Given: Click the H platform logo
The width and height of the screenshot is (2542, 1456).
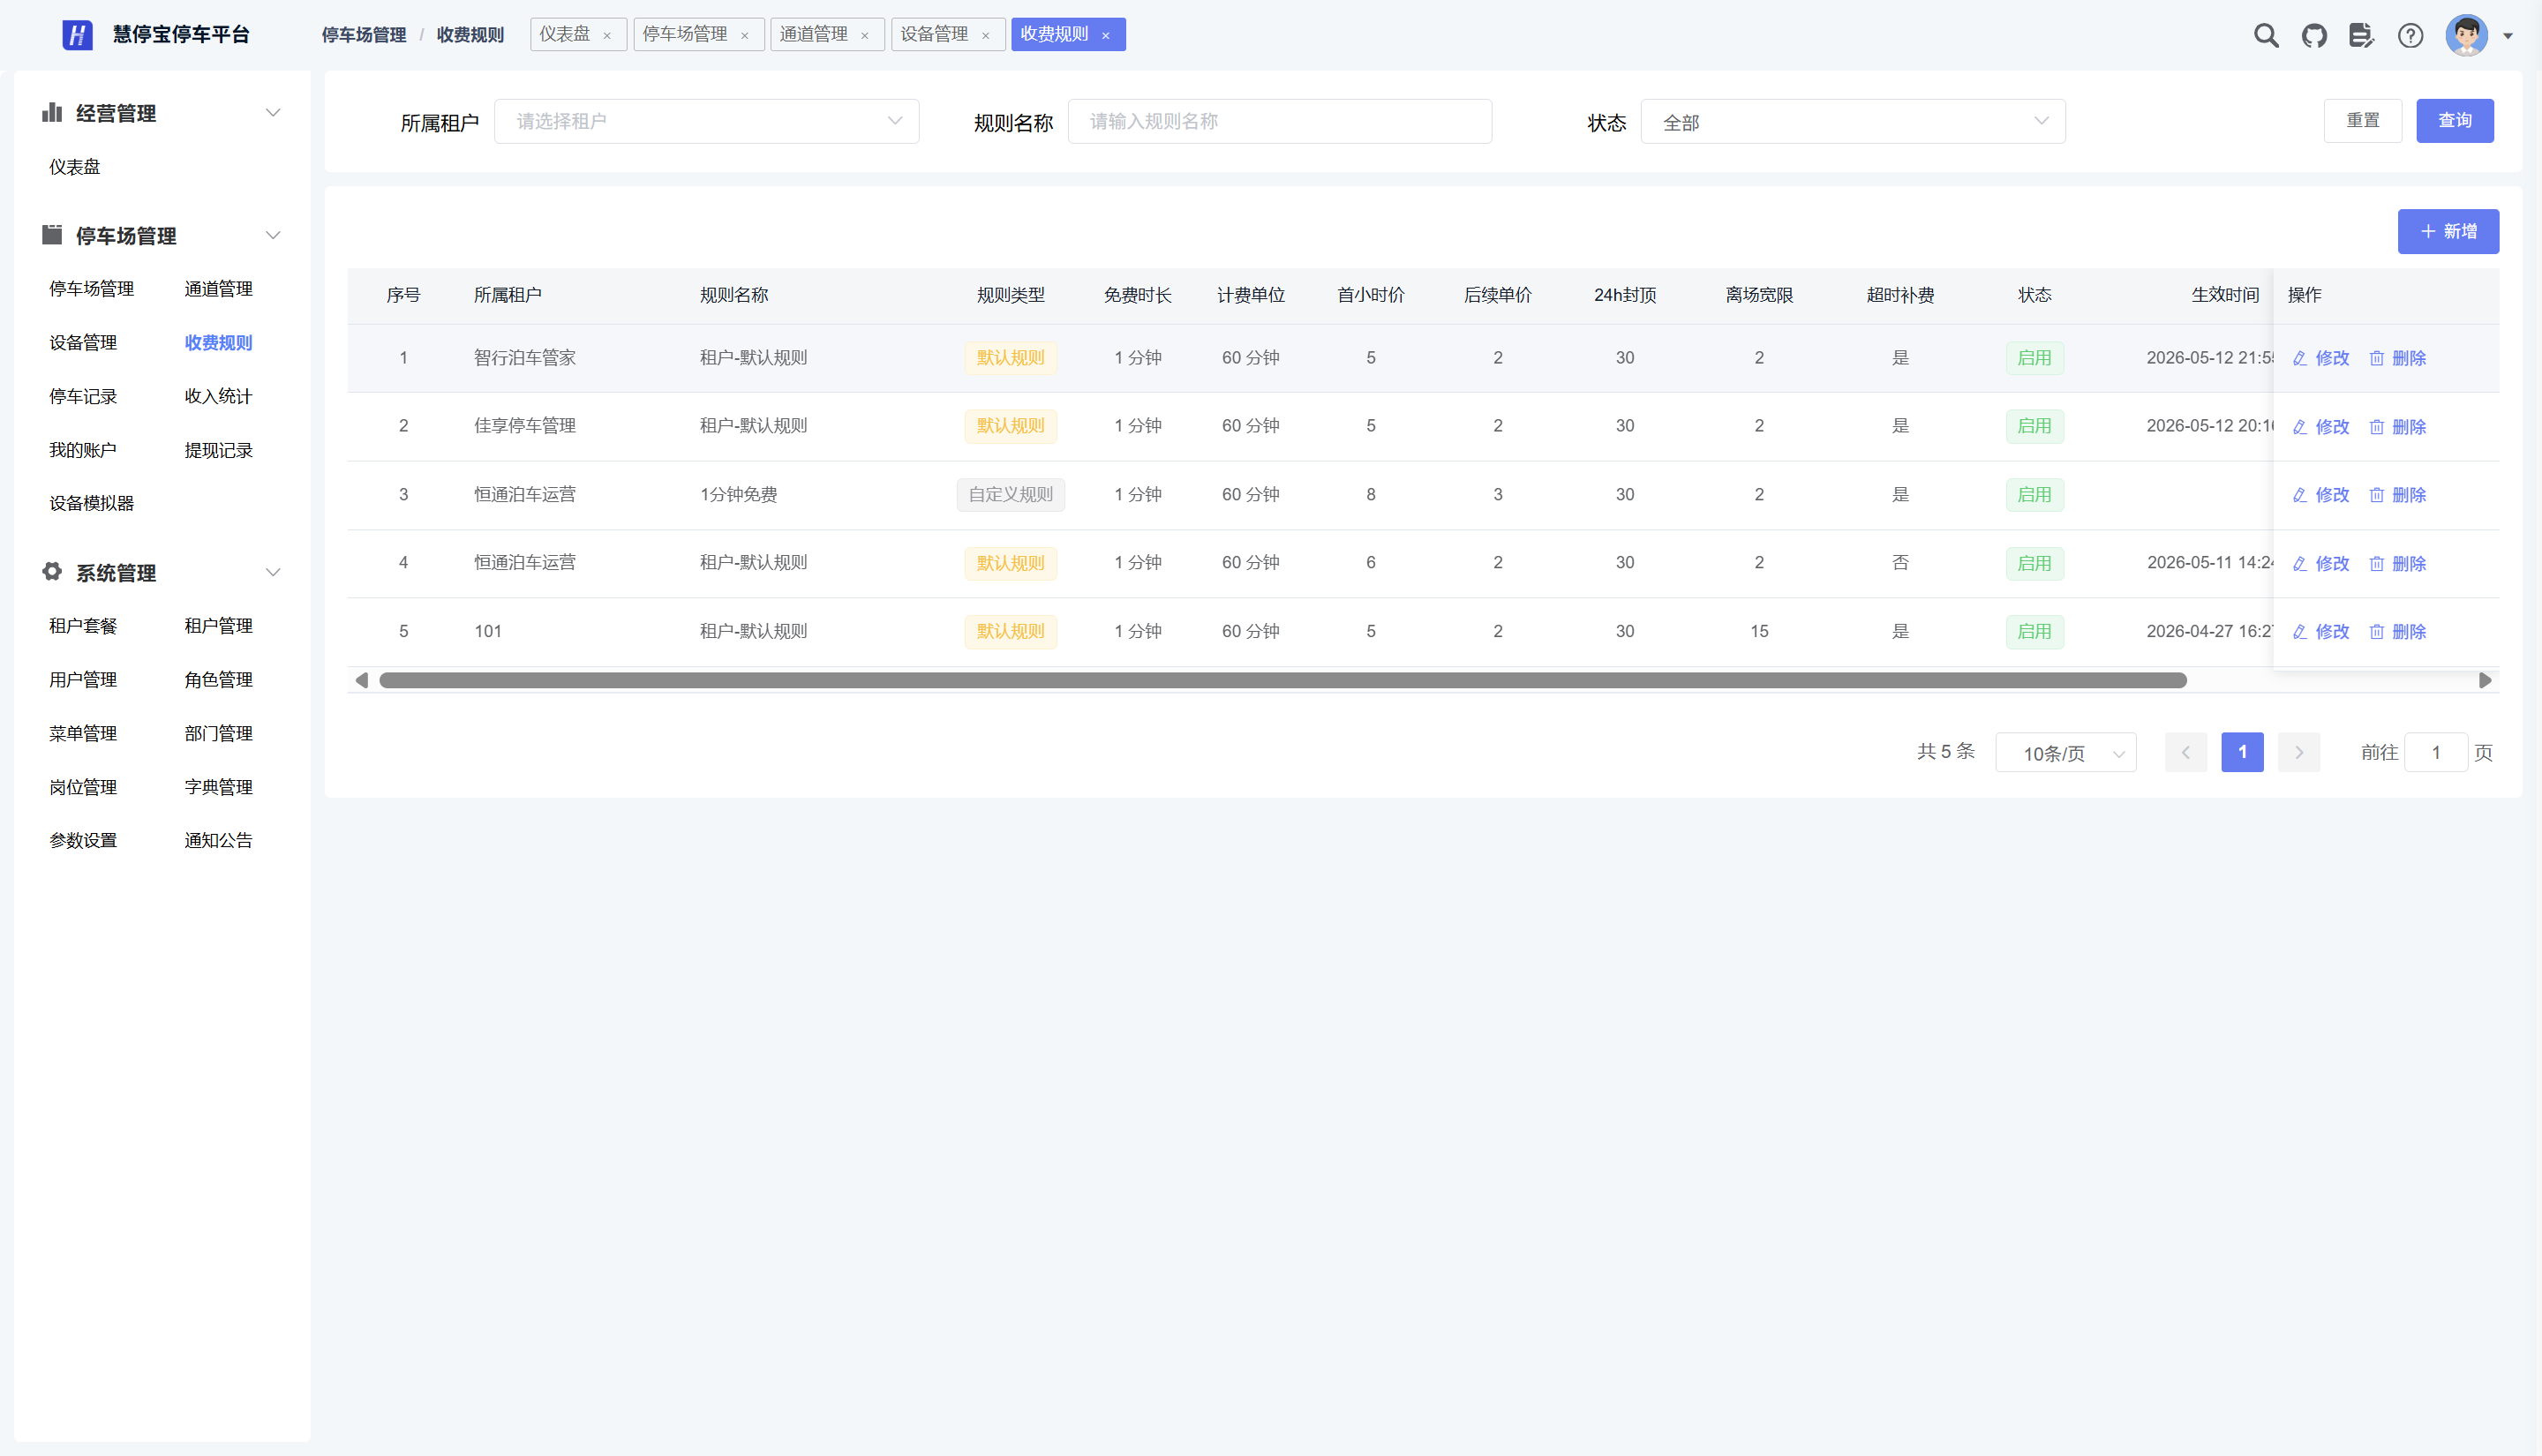Looking at the screenshot, I should pos(77,35).
